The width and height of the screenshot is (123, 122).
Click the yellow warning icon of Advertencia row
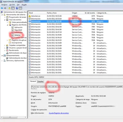click(30, 16)
